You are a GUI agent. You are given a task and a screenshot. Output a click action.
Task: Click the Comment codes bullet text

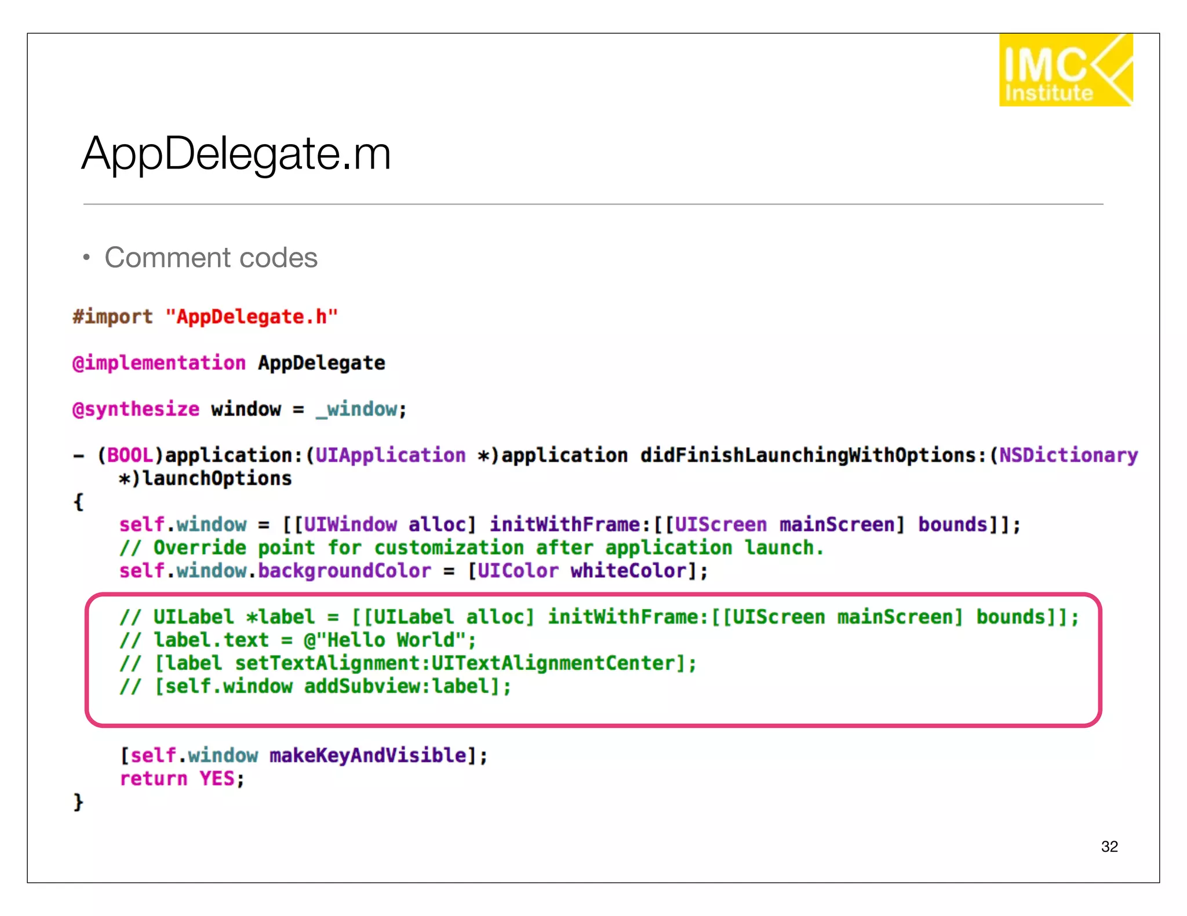[x=211, y=258]
